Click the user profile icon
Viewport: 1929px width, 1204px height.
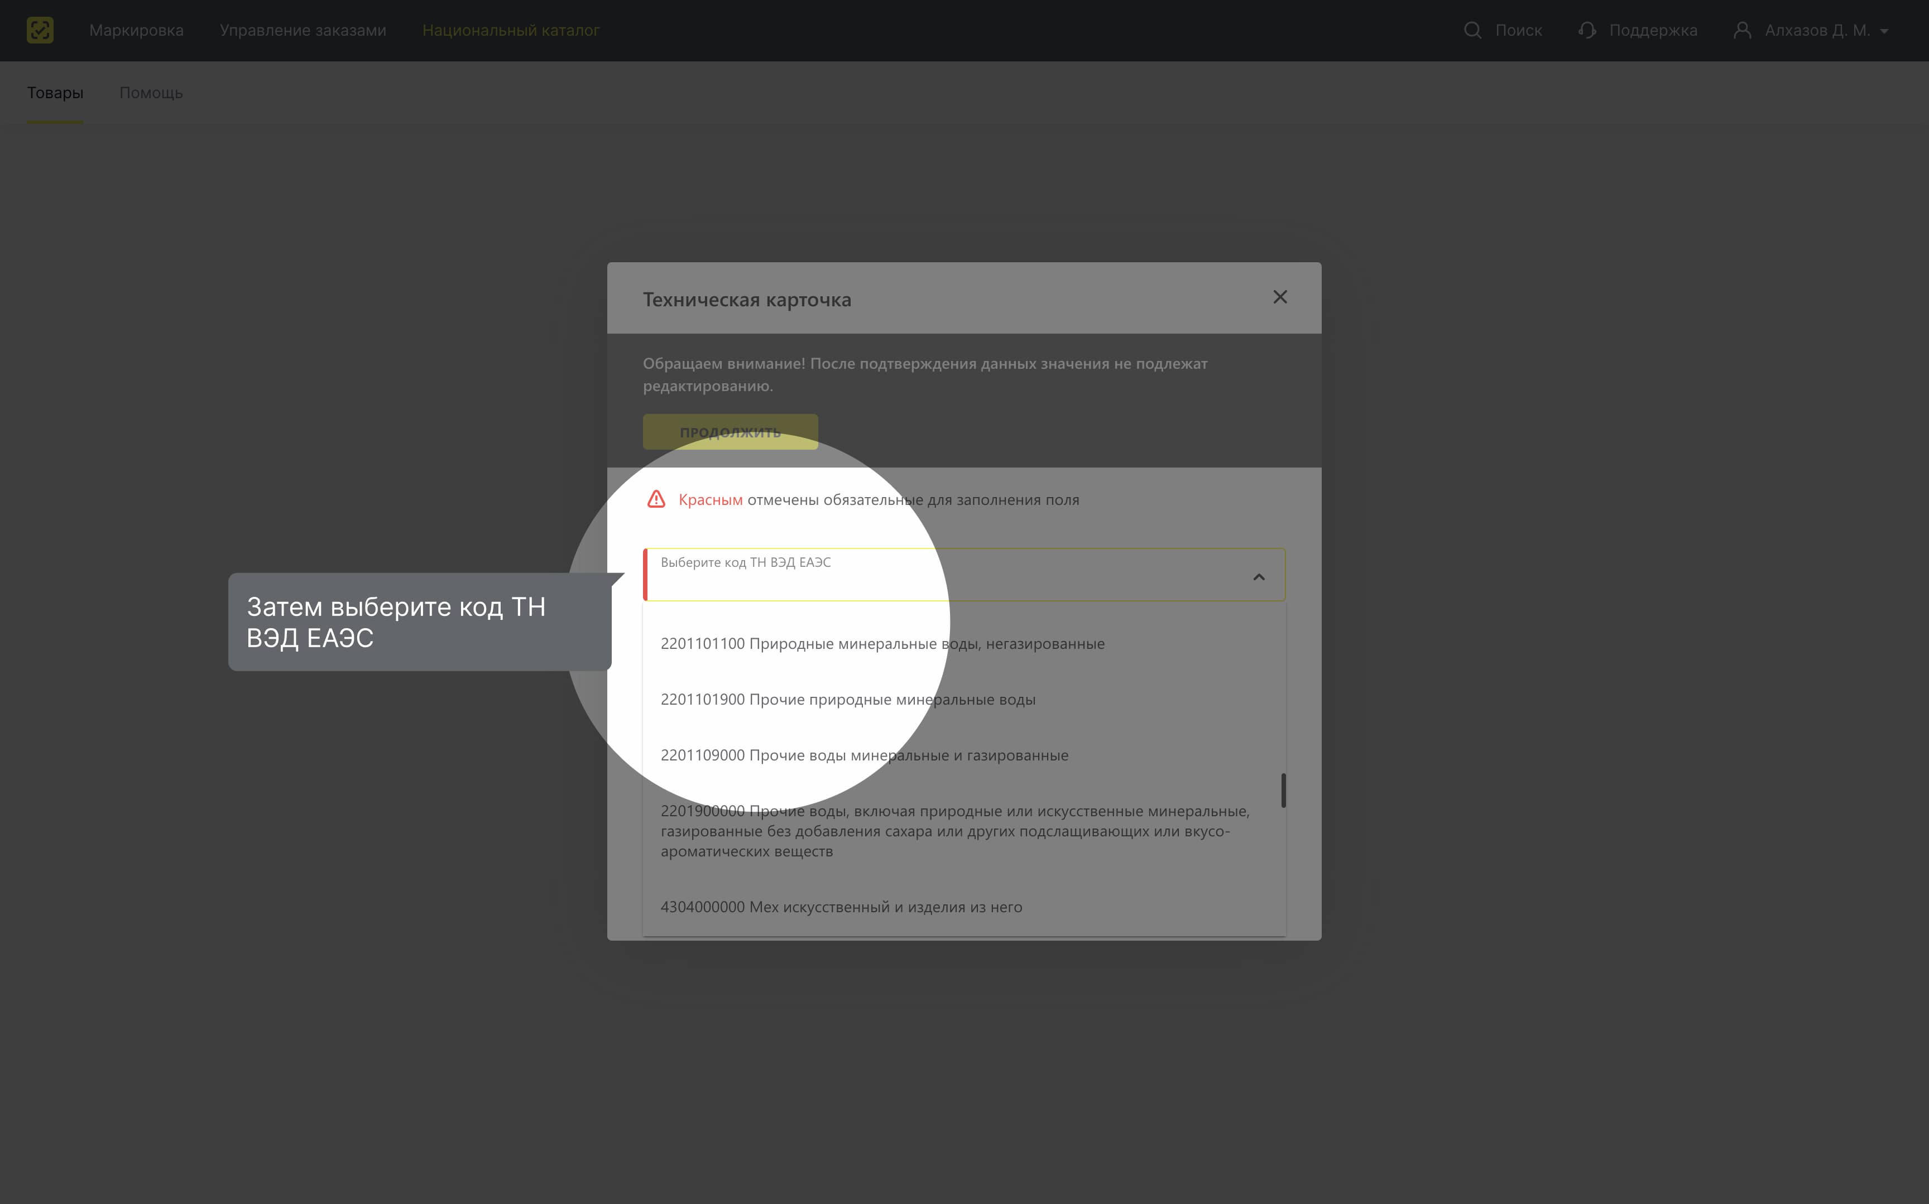[x=1743, y=30]
